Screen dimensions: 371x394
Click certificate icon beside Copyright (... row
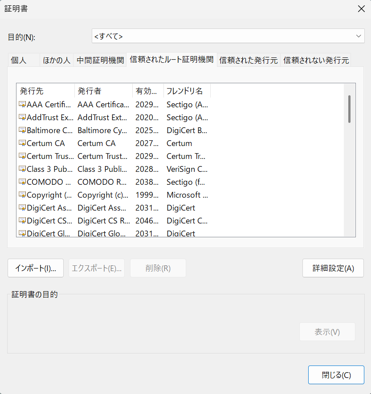[22, 195]
